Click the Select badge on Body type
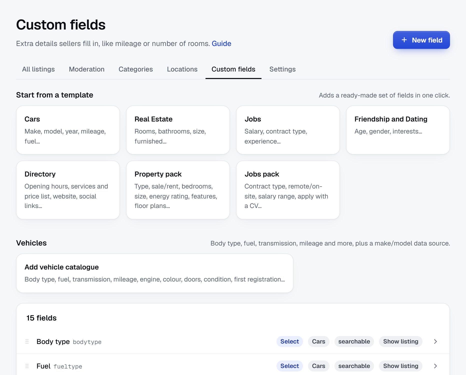The width and height of the screenshot is (466, 375). click(289, 341)
